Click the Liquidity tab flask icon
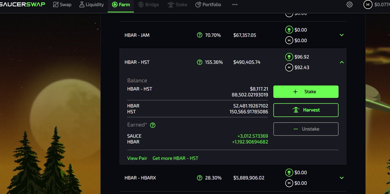 point(81,5)
